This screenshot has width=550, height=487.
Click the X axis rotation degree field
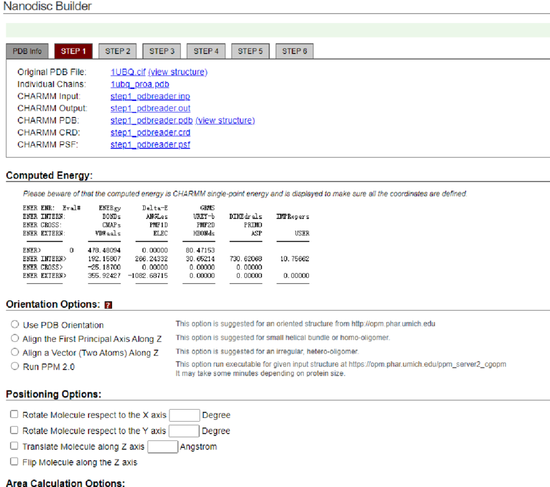tap(184, 415)
